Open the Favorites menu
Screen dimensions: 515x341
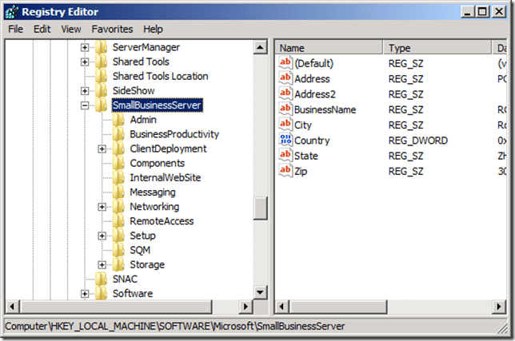coord(112,30)
